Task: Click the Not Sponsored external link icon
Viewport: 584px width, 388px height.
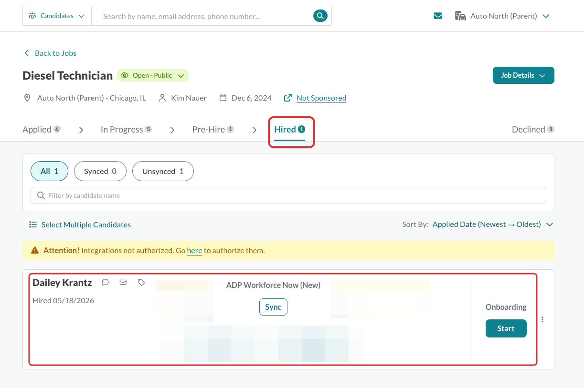Action: coord(288,98)
